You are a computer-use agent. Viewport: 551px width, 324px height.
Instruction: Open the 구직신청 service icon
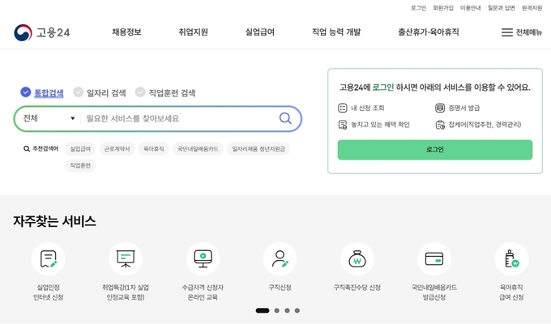(280, 259)
